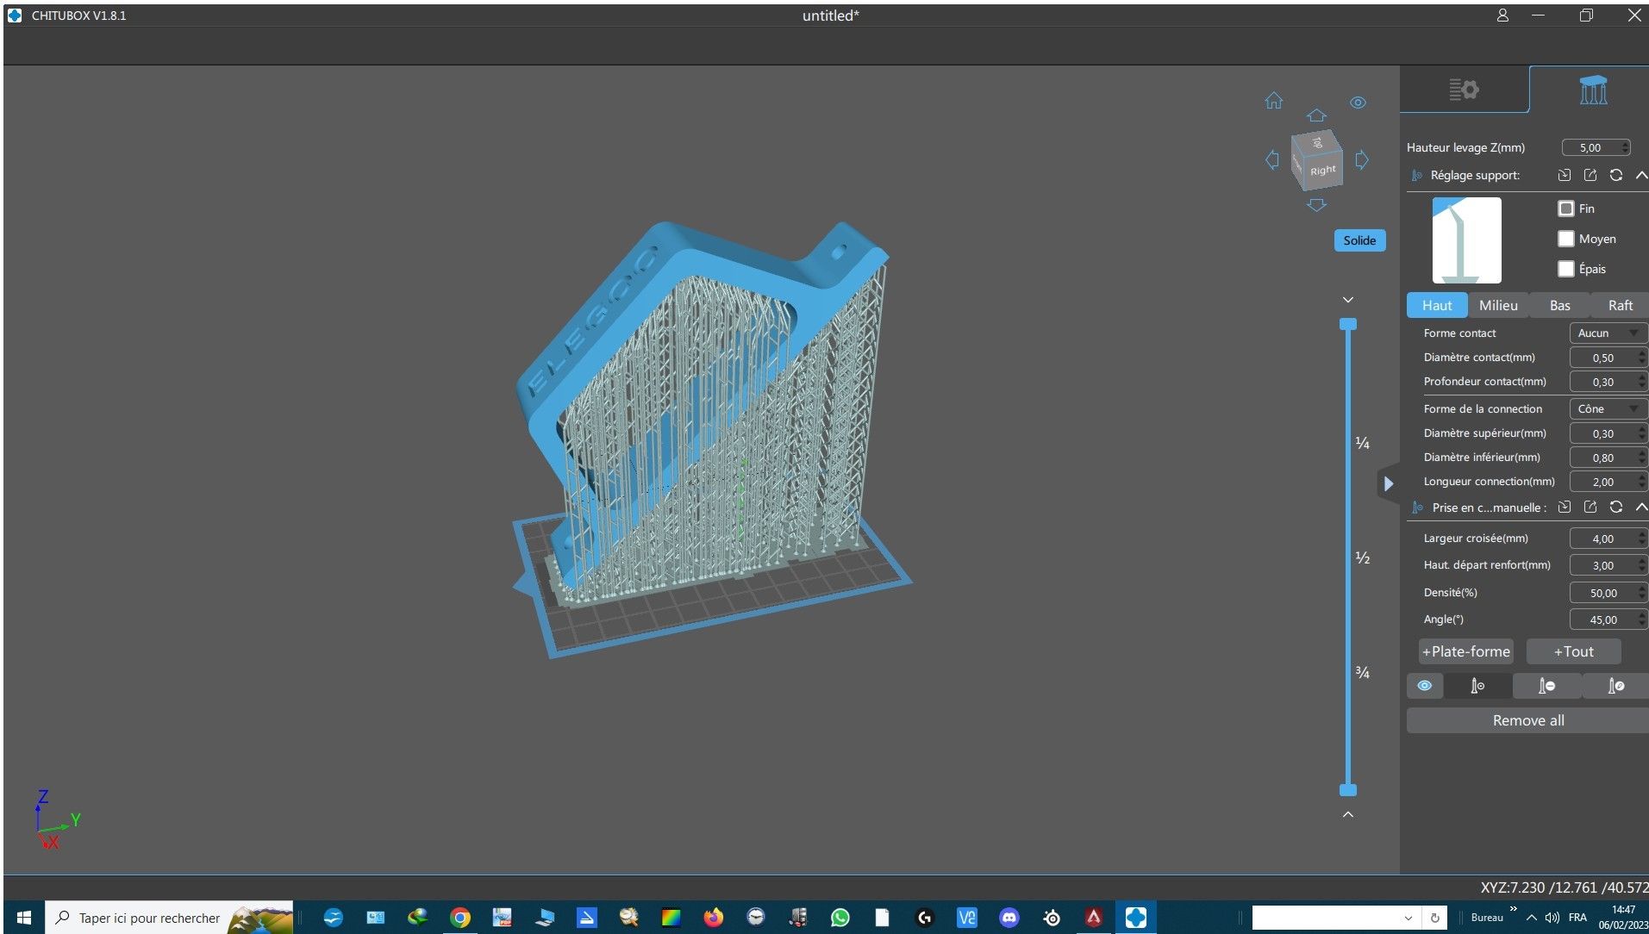Toggle the perspective eye icon near view cube
Image resolution: width=1649 pixels, height=934 pixels.
coord(1358,103)
